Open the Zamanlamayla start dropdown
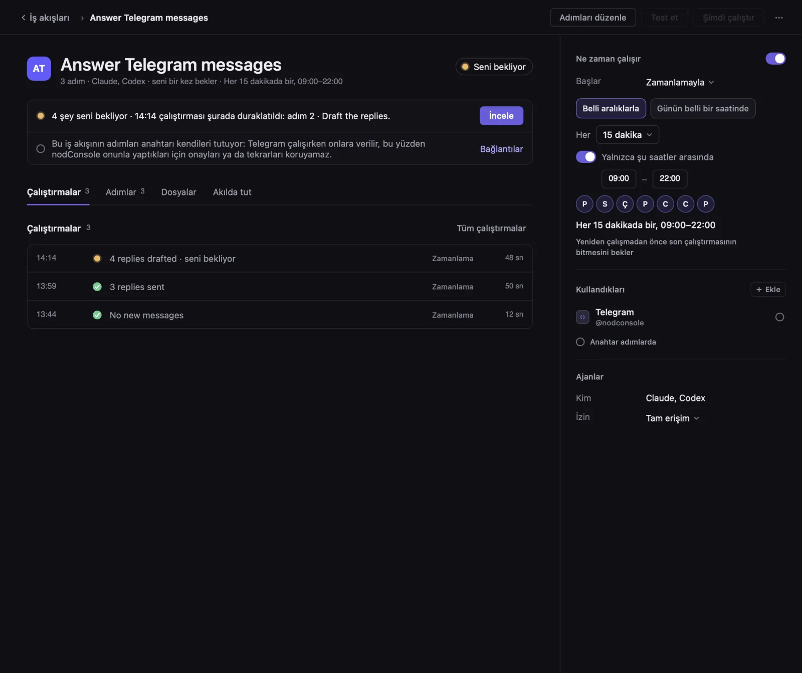Screen dimensions: 802x673 (x=680, y=82)
